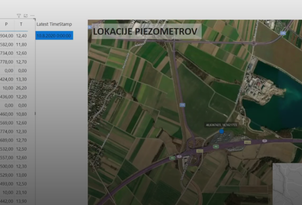Viewport: 302px width, 205px height.
Task: Select the highlighted 10.8.2020 0:00:00 timestamp
Action: point(54,36)
